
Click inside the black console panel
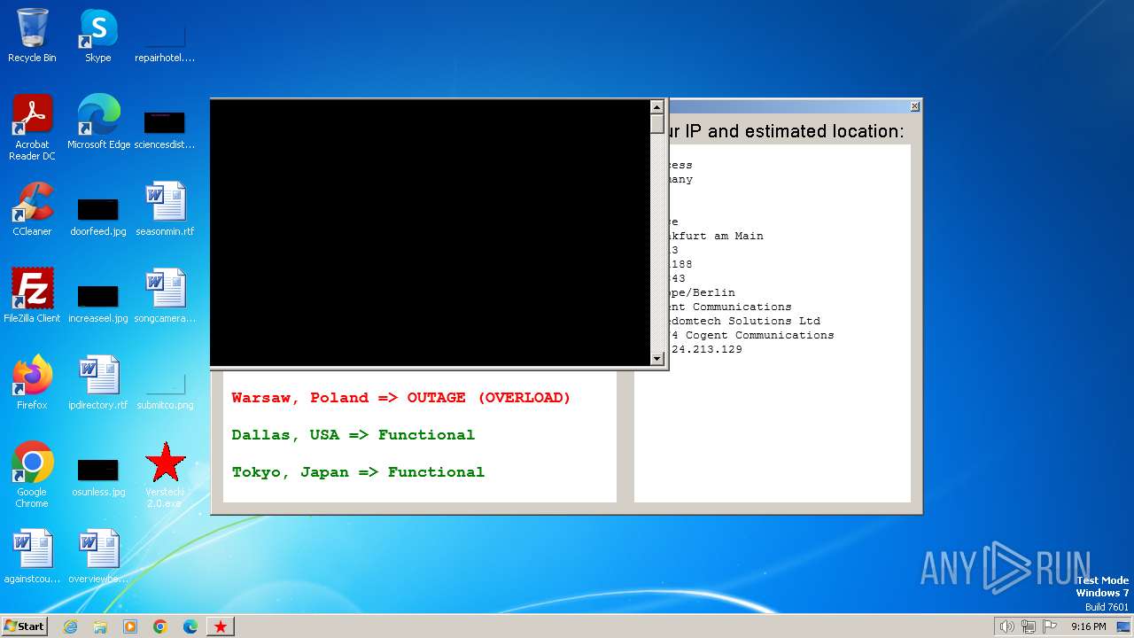[430, 232]
